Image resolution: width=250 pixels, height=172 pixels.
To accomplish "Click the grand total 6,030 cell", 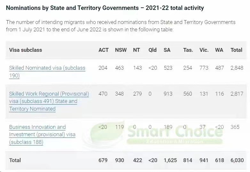I will (x=237, y=160).
